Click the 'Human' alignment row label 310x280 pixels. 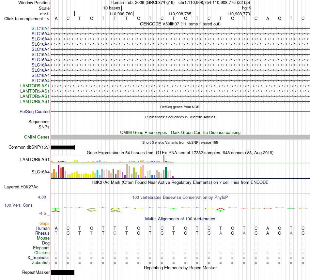pos(43,228)
